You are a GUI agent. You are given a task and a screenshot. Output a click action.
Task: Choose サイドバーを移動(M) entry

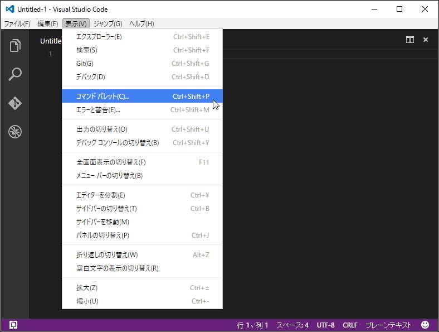point(142,222)
